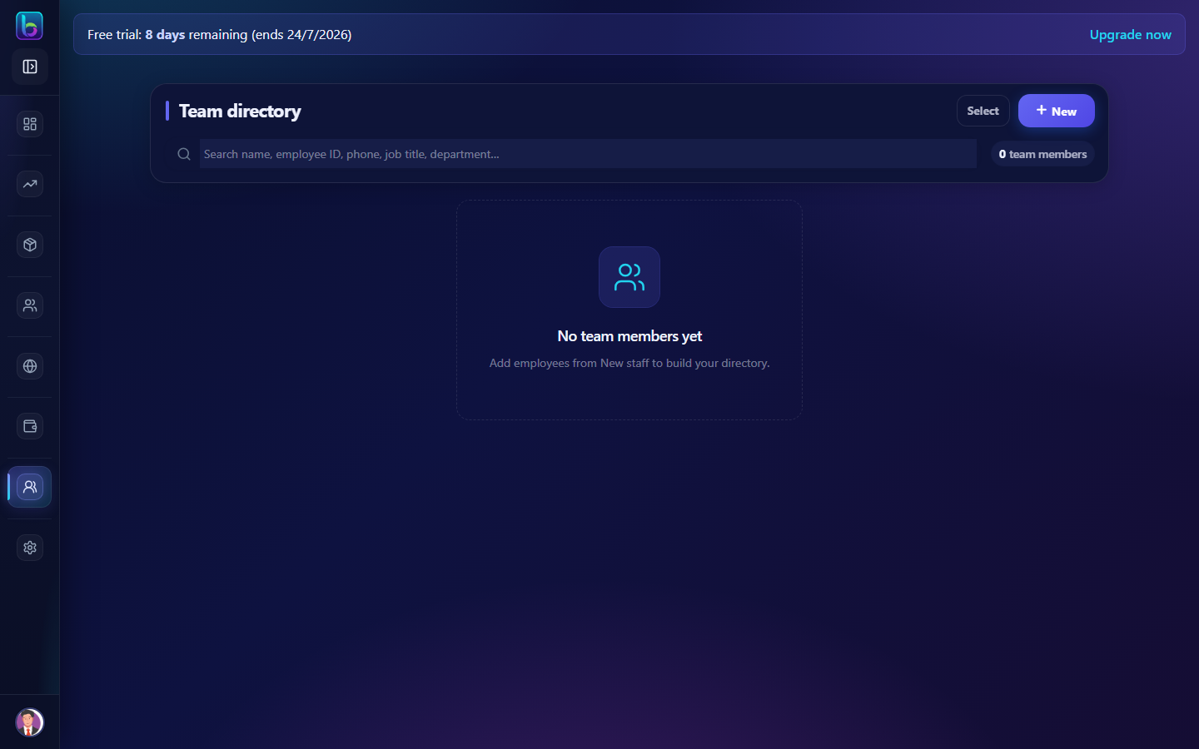The image size is (1199, 749).
Task: Click the No team members yet text
Action: tap(629, 336)
